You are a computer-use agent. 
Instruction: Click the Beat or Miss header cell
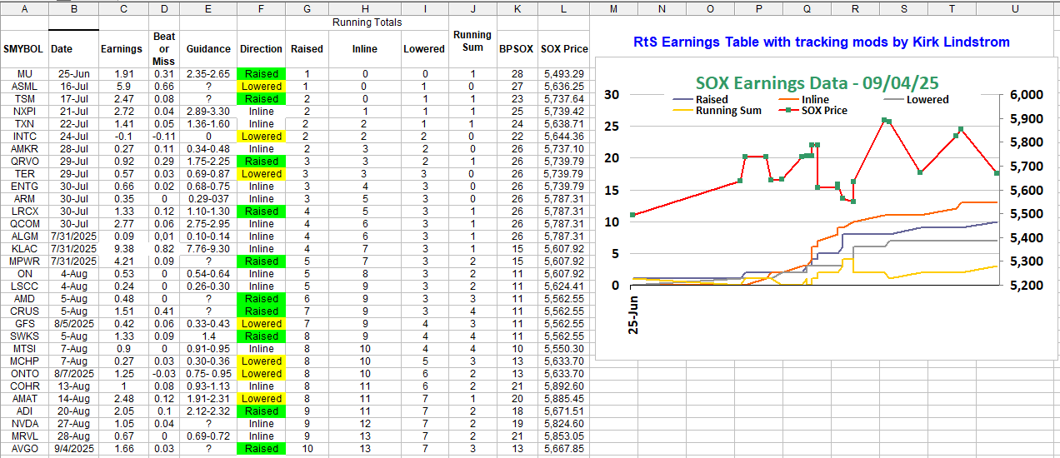(164, 49)
